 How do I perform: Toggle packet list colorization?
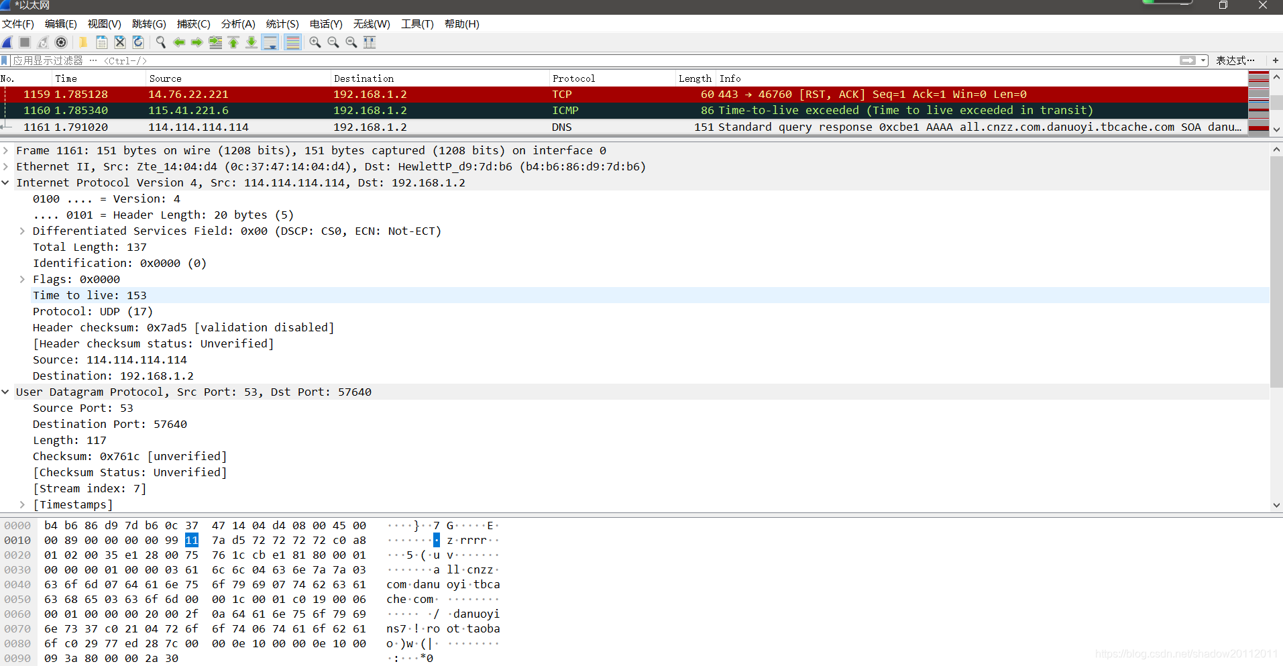[x=292, y=42]
